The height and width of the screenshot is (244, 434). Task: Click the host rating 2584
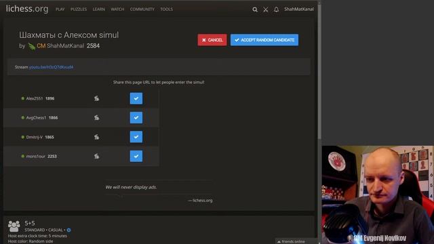tap(93, 46)
